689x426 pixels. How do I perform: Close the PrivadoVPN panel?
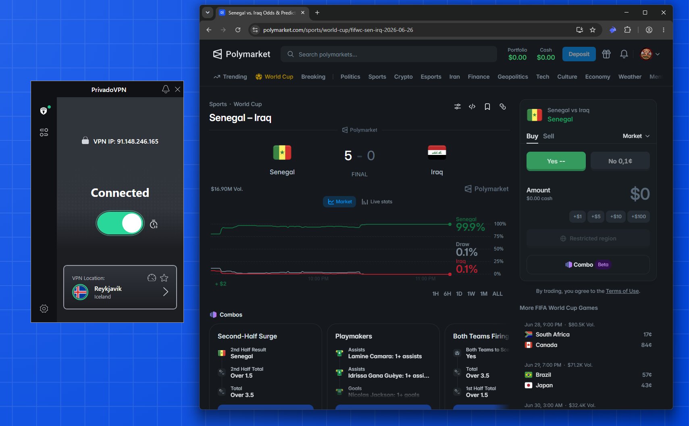point(177,89)
